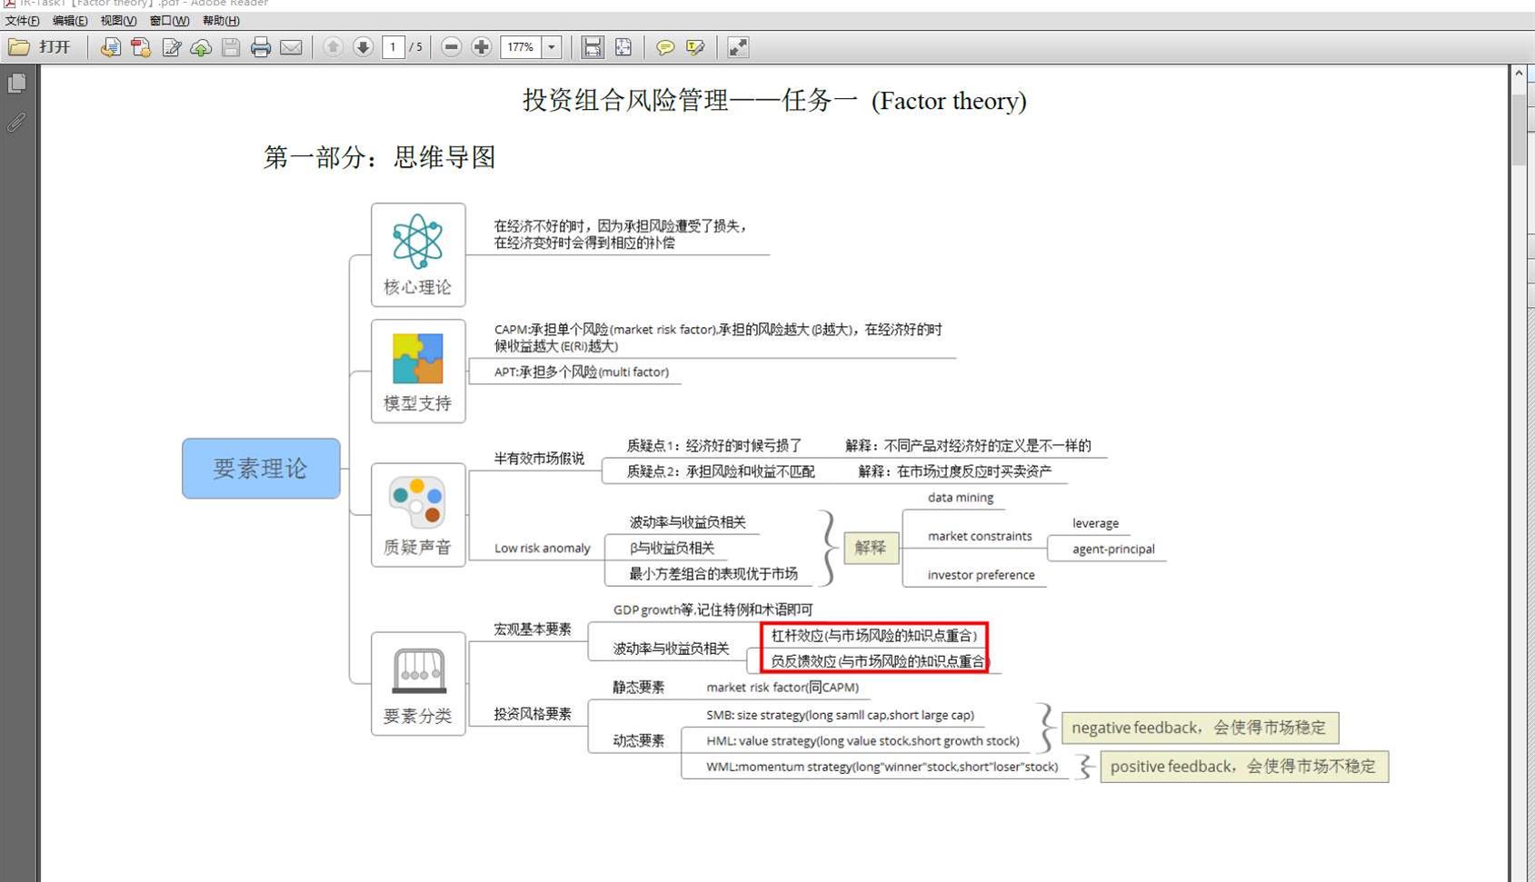Click the page number input field

click(x=394, y=47)
